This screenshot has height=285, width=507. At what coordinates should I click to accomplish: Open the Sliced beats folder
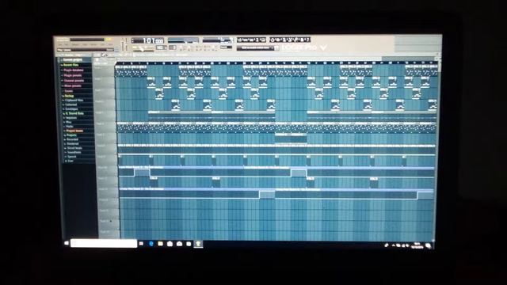74,148
